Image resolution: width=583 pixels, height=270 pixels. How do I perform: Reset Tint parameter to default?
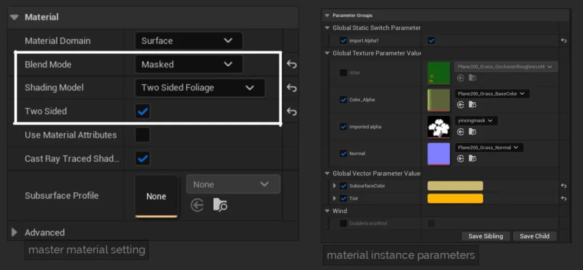coord(564,199)
